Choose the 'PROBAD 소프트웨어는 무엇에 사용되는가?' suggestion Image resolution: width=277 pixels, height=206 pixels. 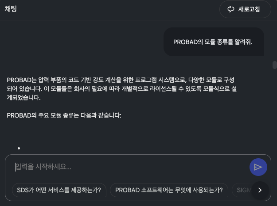[x=169, y=190]
